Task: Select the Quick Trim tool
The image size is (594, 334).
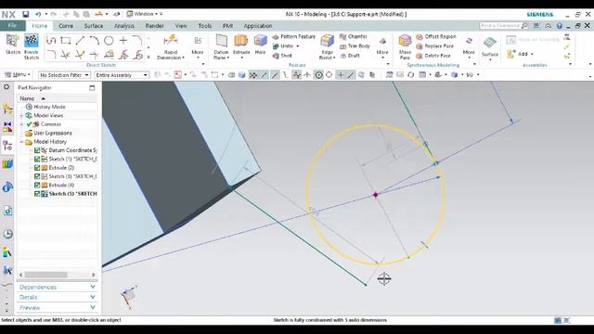Action: (x=66, y=55)
